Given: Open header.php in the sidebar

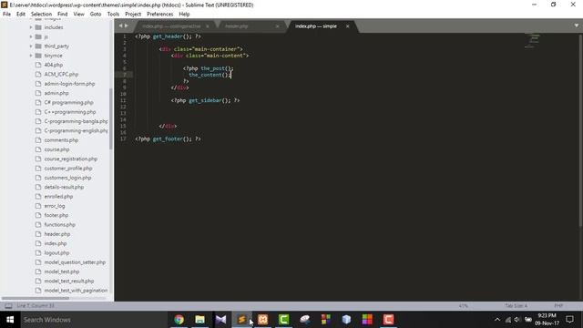Looking at the screenshot, I should click(57, 234).
